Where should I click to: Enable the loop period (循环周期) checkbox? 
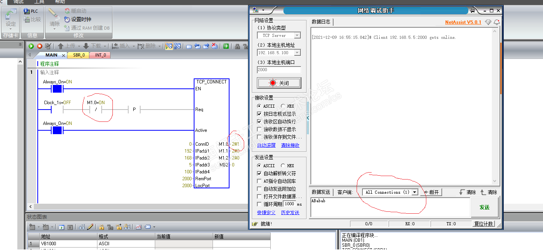(x=260, y=204)
